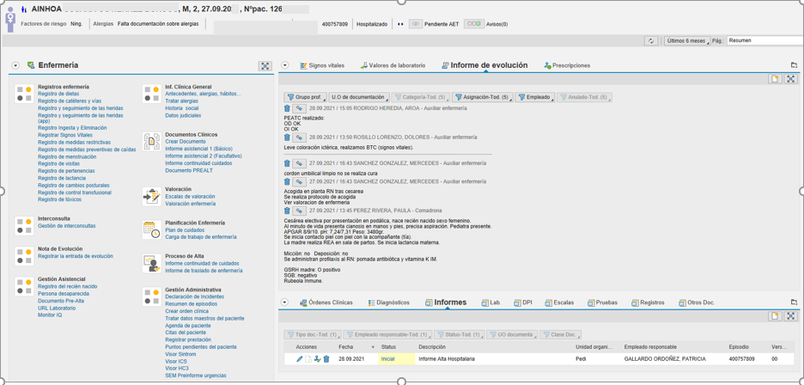The height and width of the screenshot is (385, 804).
Task: Click the refresh icon beside Últimos 6 meses
Action: point(651,41)
